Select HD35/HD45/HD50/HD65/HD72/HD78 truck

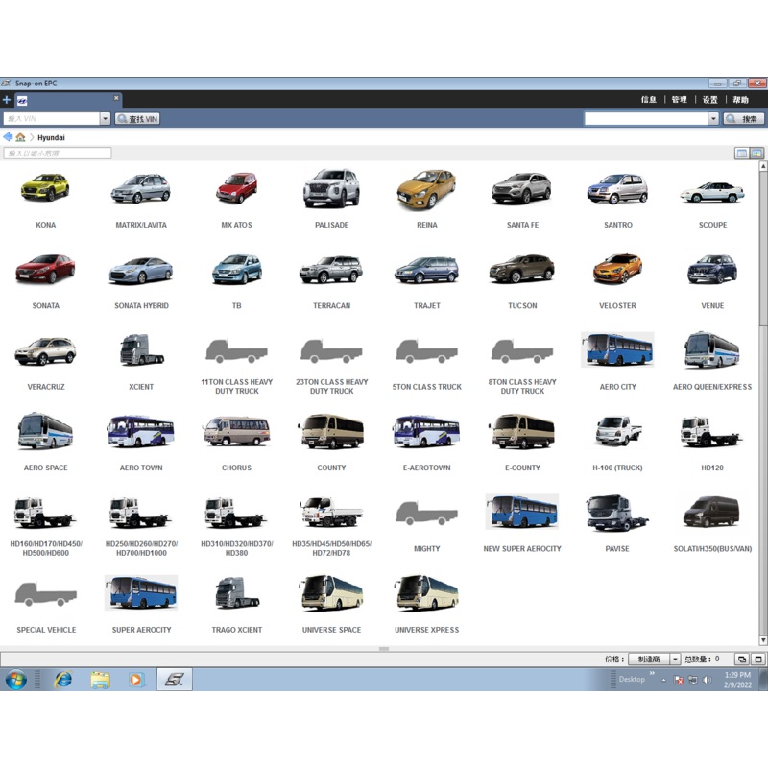pyautogui.click(x=331, y=513)
